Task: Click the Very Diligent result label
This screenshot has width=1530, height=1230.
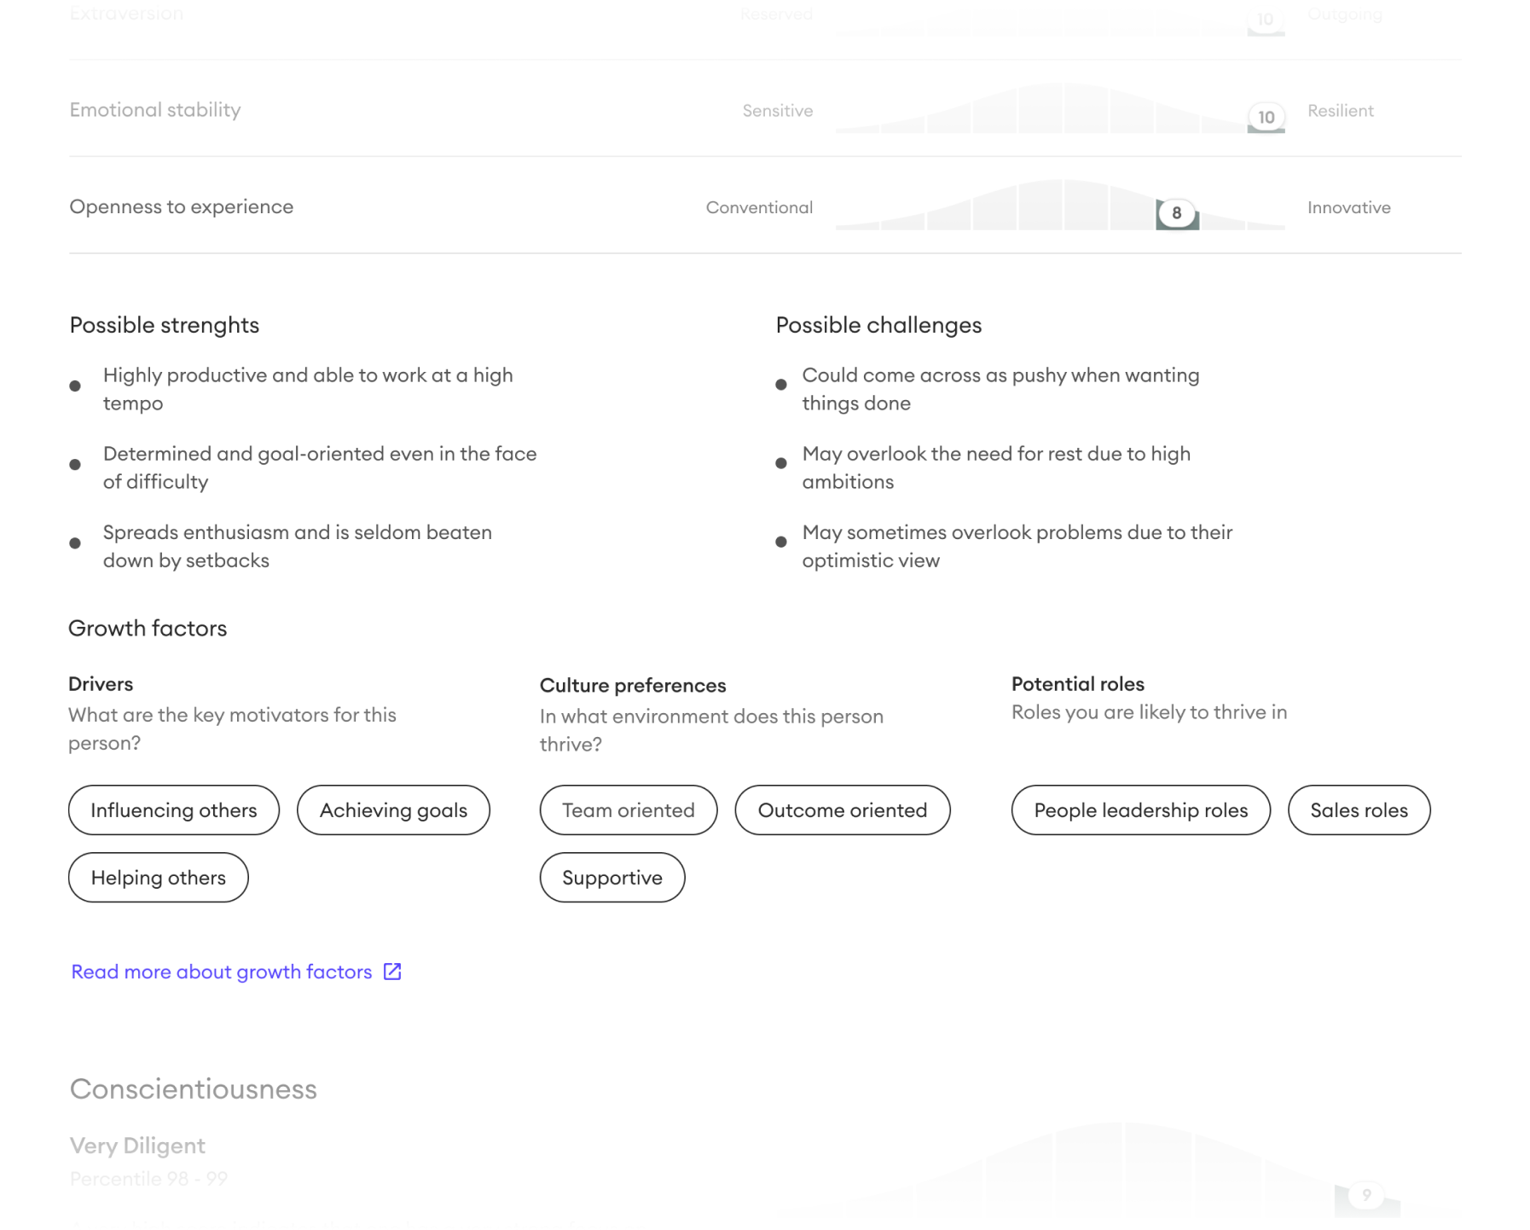Action: click(137, 1146)
